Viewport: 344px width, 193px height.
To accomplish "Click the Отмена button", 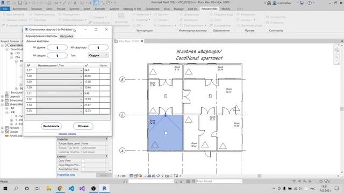I will click(x=83, y=126).
